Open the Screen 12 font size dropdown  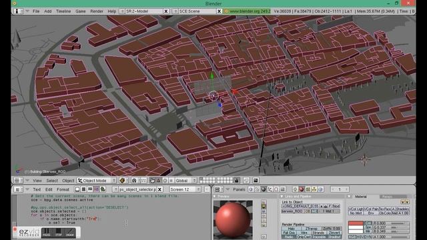coord(185,189)
